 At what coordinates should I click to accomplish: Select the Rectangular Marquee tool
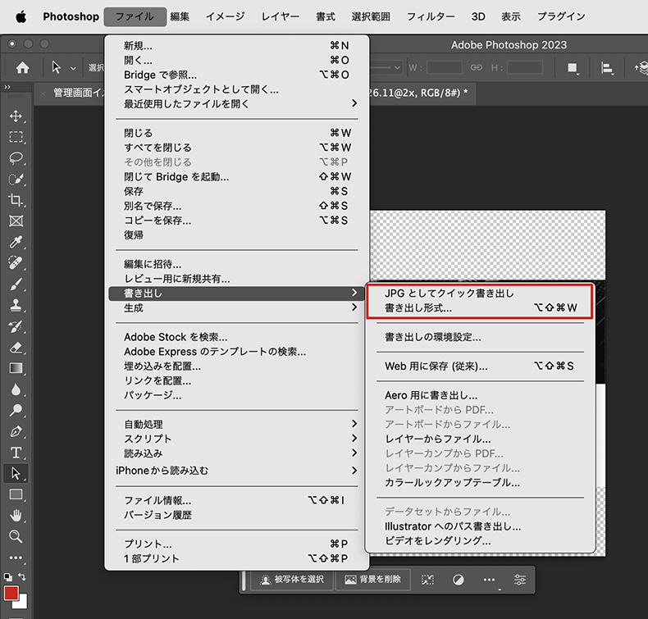[x=16, y=137]
